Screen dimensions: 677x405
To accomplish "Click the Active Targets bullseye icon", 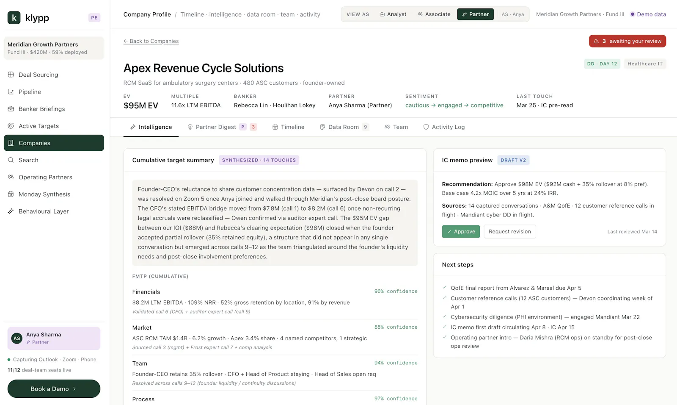I will click(11, 126).
